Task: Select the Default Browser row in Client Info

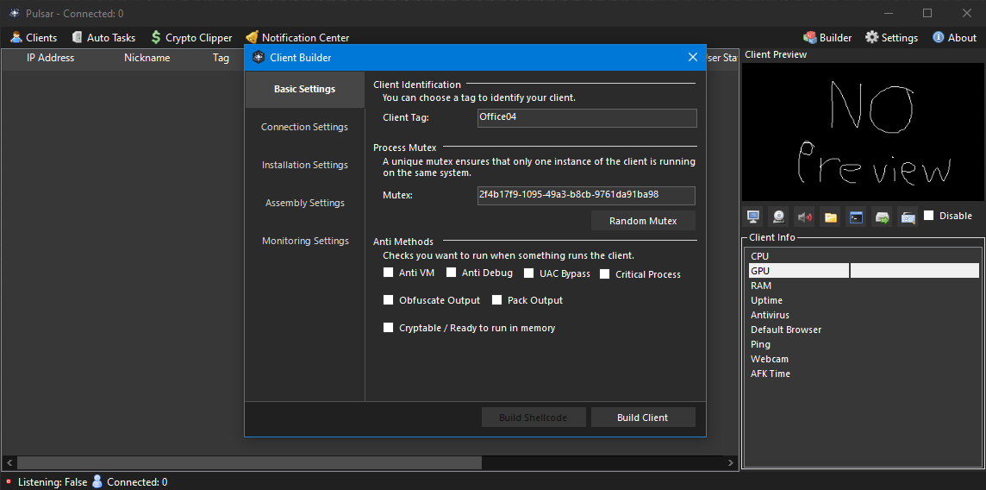Action: point(864,330)
